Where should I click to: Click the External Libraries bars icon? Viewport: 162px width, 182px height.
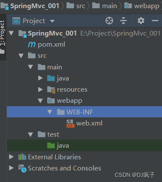(22, 157)
